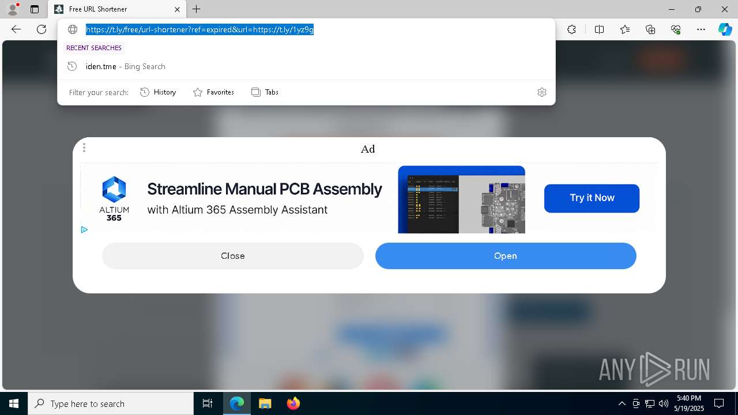
Task: Refresh the current page
Action: [42, 29]
